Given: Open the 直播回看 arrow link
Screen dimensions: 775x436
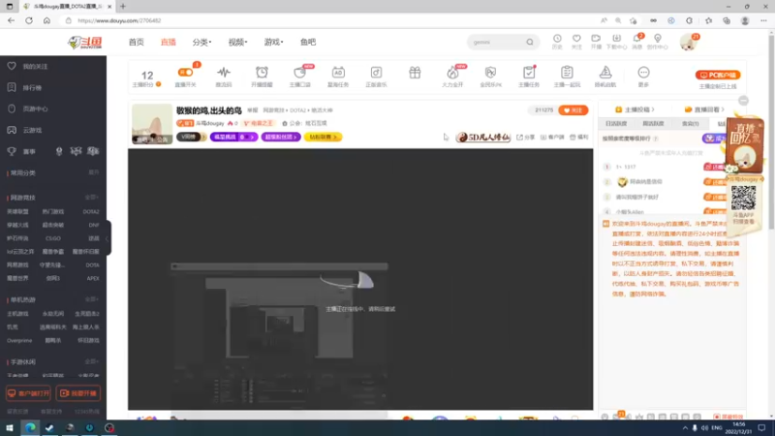Looking at the screenshot, I should pyautogui.click(x=704, y=109).
